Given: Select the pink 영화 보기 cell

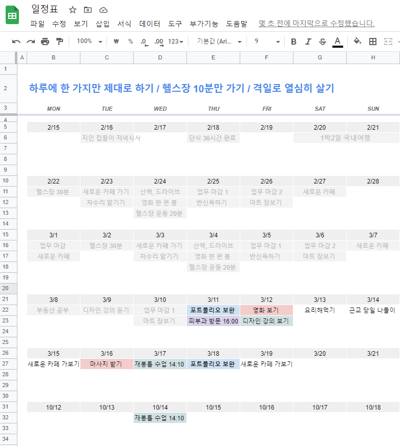Looking at the screenshot, I should [x=266, y=310].
